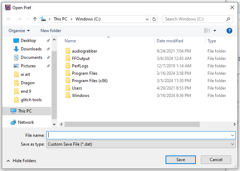Viewport: 240px width, 171px height.
Task: Change your view icon button
Action: [x=207, y=31]
